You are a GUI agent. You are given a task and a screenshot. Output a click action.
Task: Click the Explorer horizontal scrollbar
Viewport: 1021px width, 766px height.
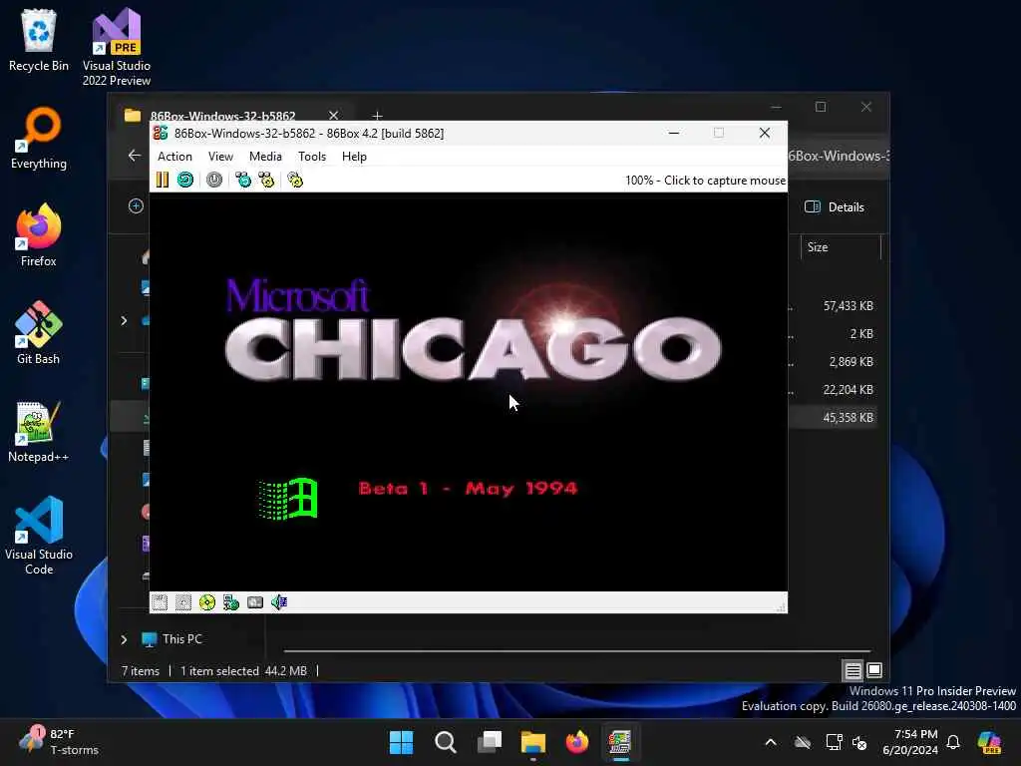click(x=577, y=650)
